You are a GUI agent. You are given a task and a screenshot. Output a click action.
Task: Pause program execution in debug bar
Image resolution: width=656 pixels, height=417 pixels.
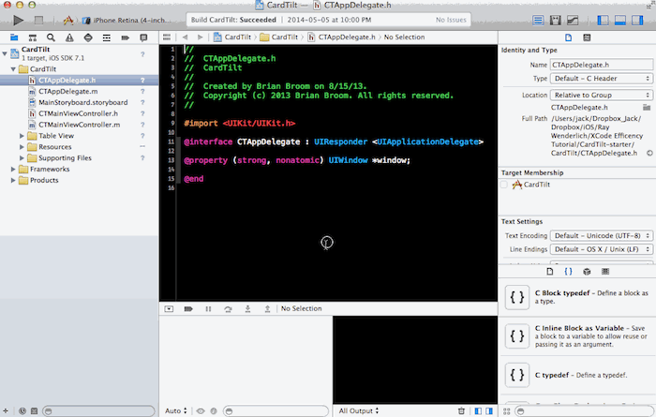pos(208,308)
